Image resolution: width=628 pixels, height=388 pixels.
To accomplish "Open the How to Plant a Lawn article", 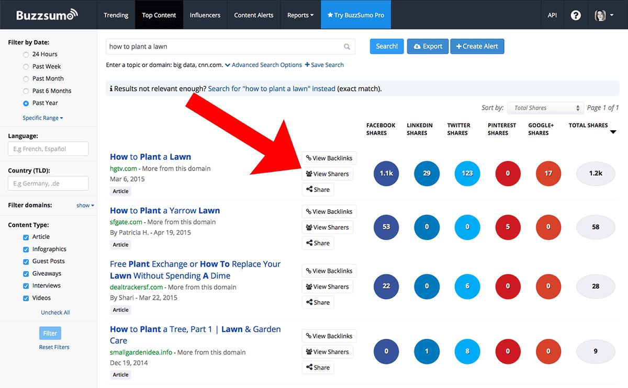I will pyautogui.click(x=151, y=157).
